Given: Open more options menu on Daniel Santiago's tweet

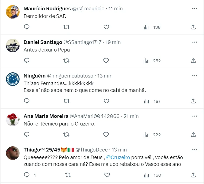Looking at the screenshot, I should point(195,42).
